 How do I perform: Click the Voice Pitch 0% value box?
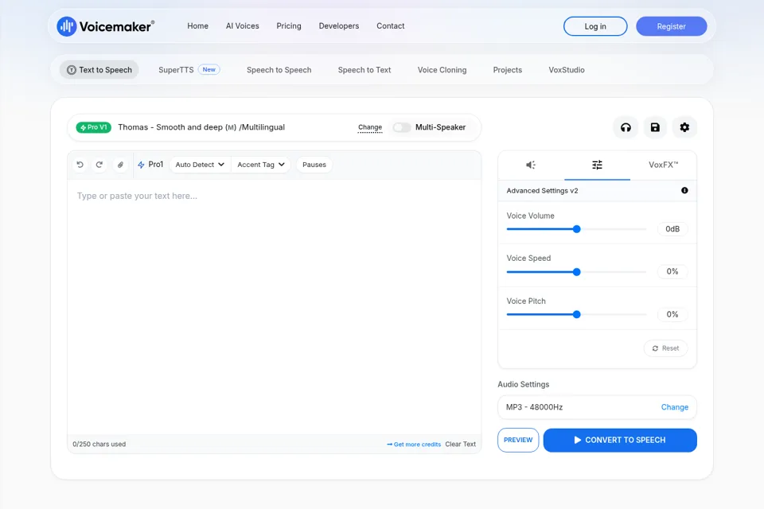click(x=672, y=315)
